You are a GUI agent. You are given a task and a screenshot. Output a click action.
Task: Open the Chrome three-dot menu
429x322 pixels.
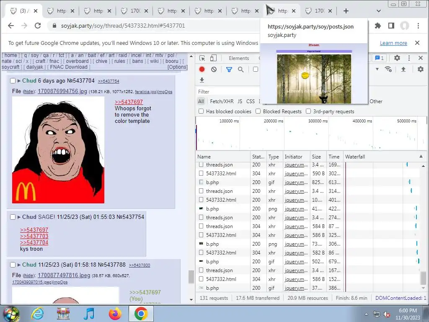(x=418, y=26)
